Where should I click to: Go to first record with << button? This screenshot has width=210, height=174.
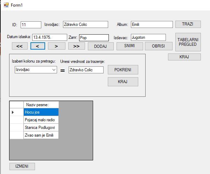(x=20, y=46)
